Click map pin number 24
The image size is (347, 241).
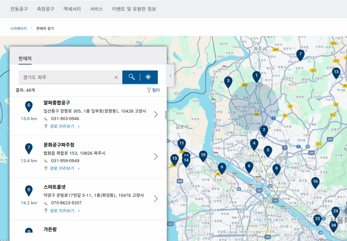click(x=336, y=212)
